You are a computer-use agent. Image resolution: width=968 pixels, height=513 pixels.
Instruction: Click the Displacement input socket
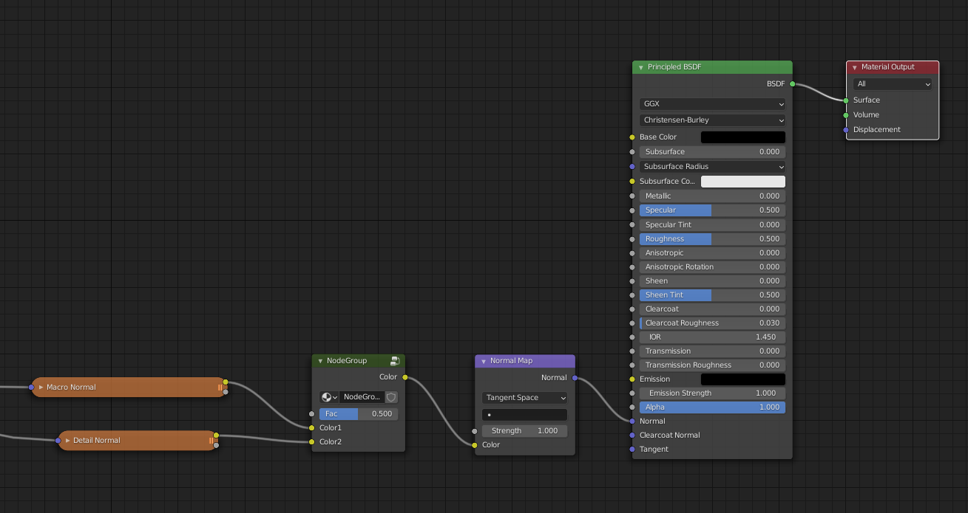[846, 130]
